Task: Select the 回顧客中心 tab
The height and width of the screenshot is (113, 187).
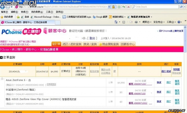Action: [128, 44]
